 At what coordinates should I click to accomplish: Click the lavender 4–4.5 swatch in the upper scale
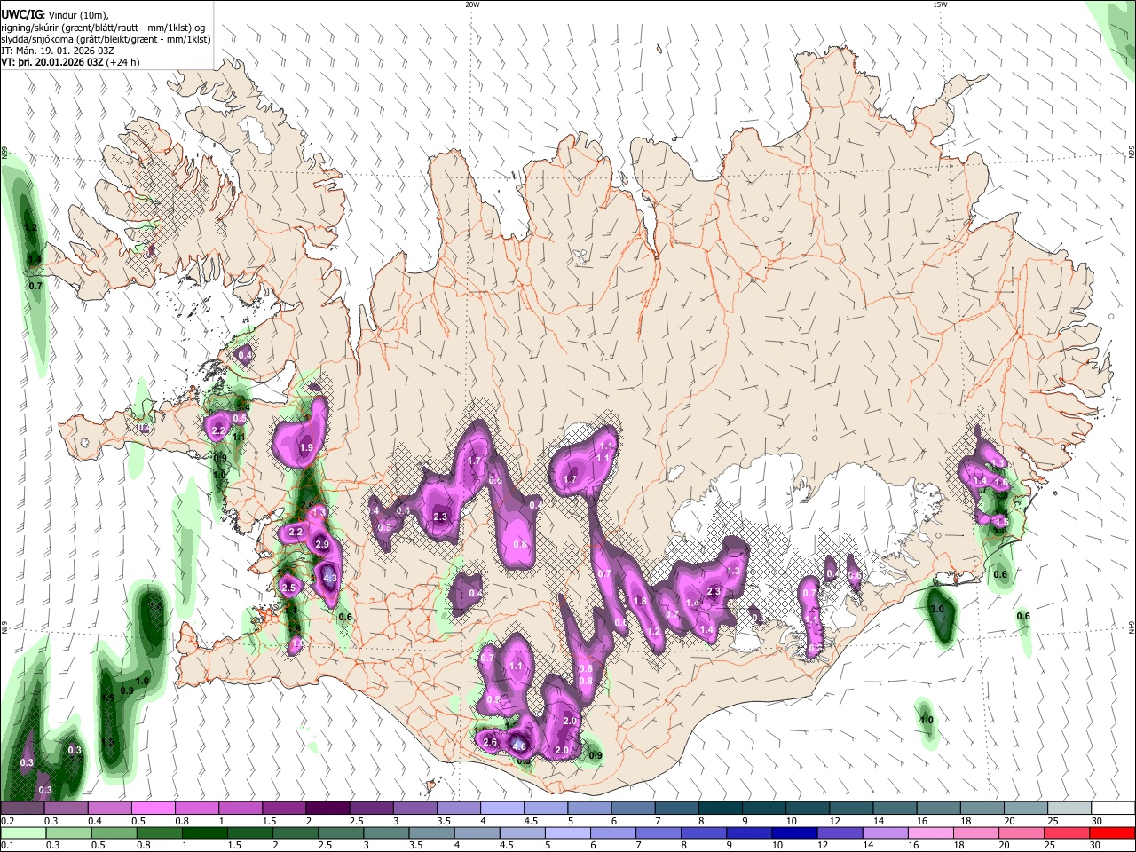click(x=502, y=808)
